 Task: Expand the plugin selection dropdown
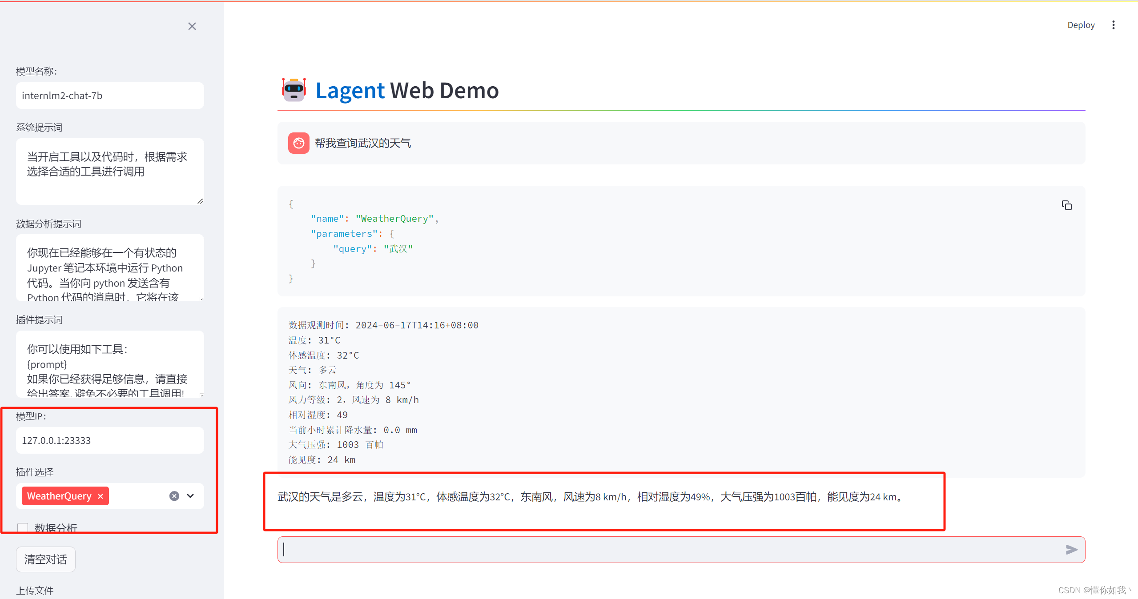click(x=190, y=496)
